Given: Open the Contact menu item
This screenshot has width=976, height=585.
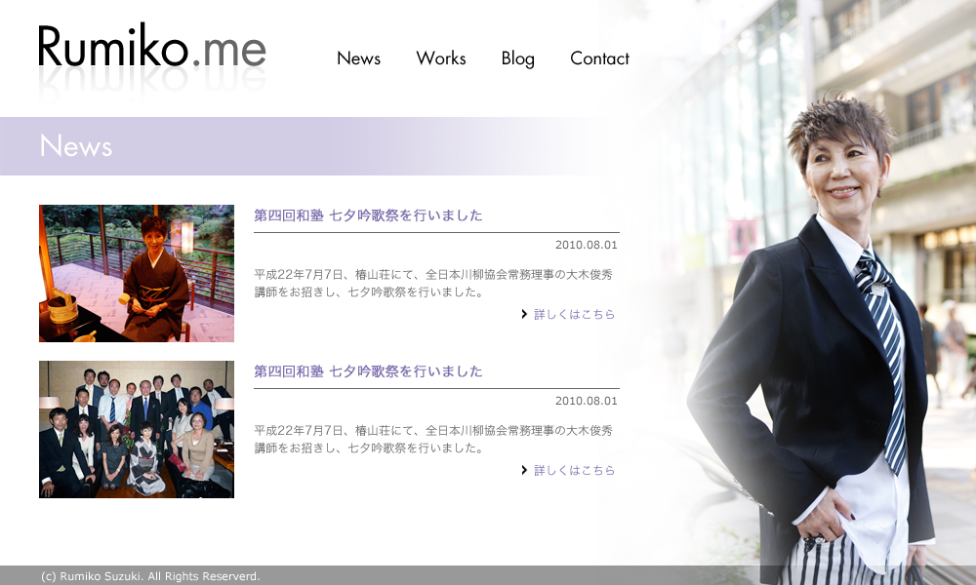Looking at the screenshot, I should click(x=599, y=58).
